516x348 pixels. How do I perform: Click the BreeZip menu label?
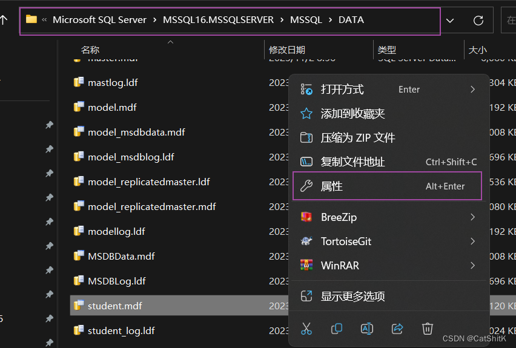[x=339, y=217]
